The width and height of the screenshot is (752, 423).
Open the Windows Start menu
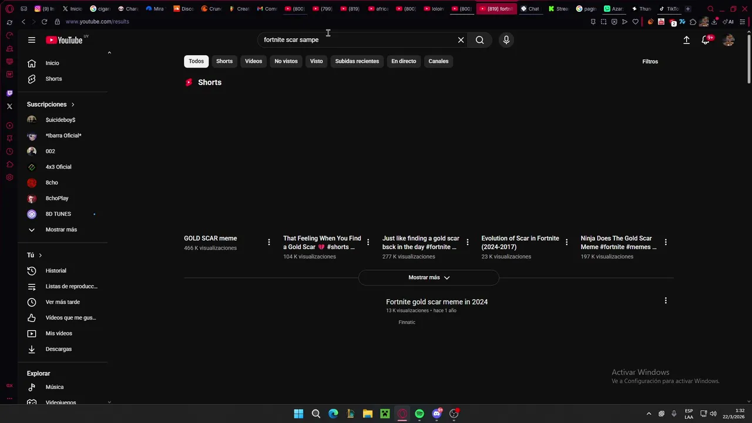[298, 414]
